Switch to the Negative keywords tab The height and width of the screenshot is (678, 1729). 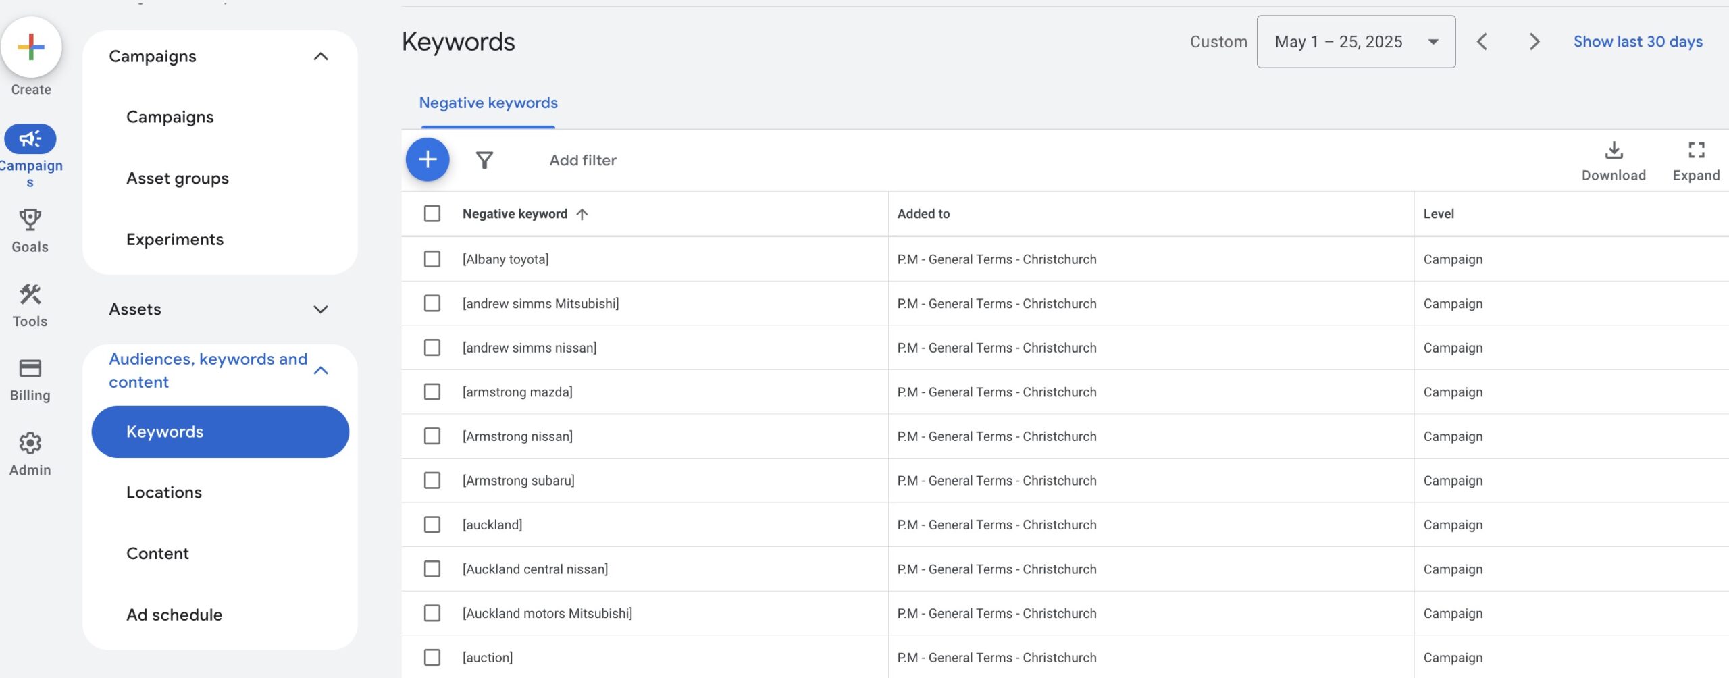(x=488, y=103)
